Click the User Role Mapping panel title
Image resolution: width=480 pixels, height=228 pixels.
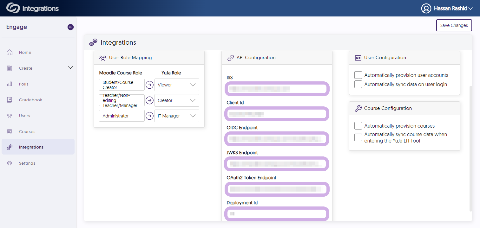(130, 58)
